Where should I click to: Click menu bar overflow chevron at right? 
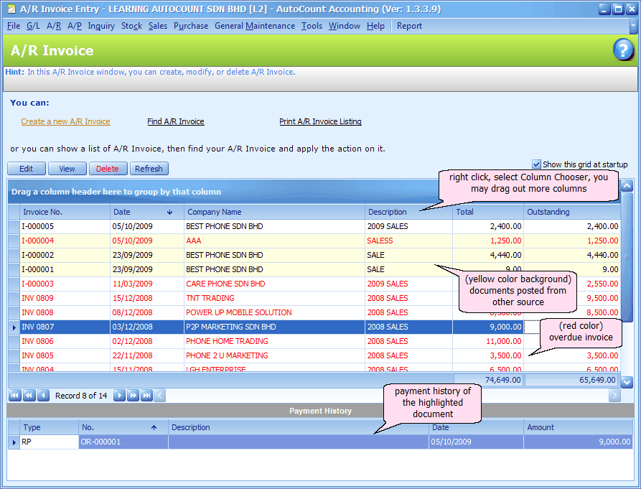[633, 26]
